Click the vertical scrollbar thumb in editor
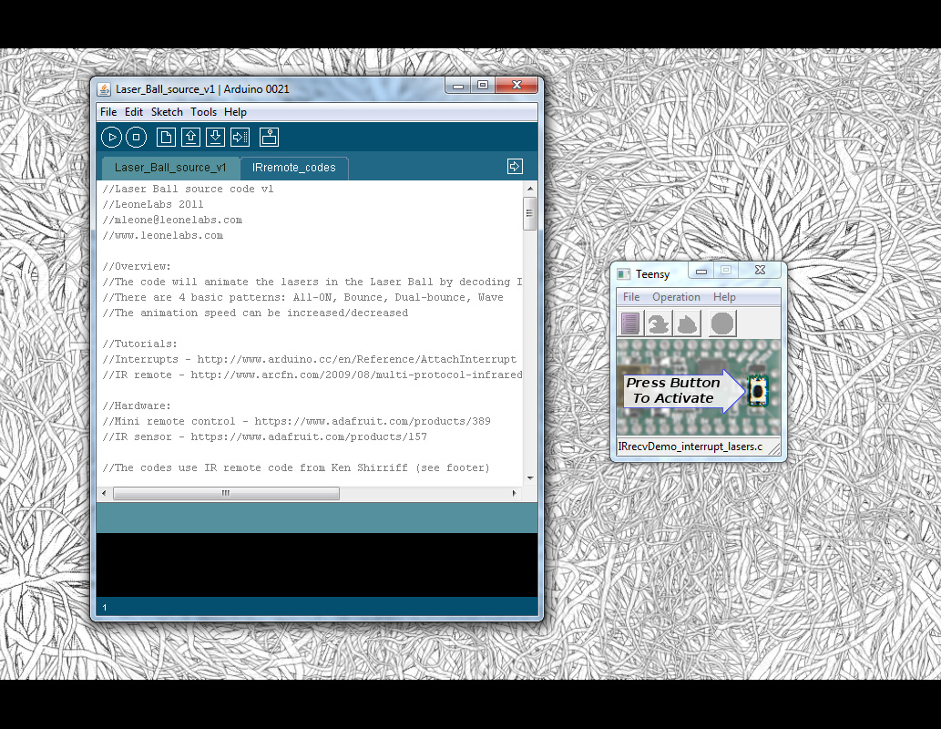The image size is (941, 729). click(x=529, y=213)
